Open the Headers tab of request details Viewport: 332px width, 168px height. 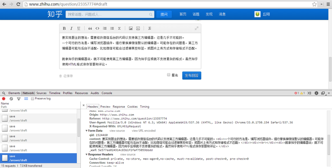click(x=93, y=106)
